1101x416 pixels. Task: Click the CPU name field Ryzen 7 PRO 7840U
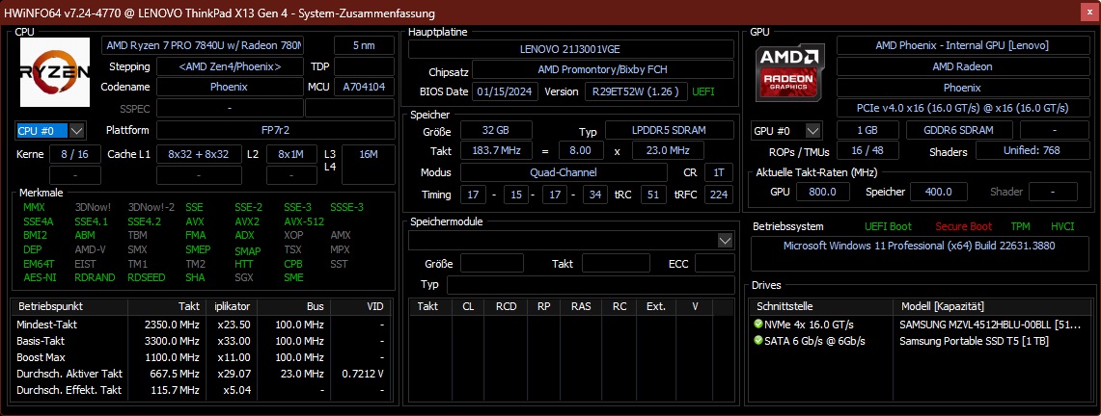pyautogui.click(x=203, y=45)
